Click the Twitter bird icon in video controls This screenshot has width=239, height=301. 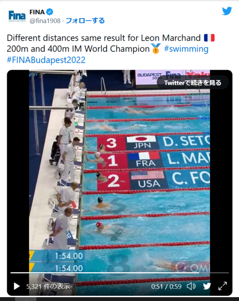click(x=207, y=286)
